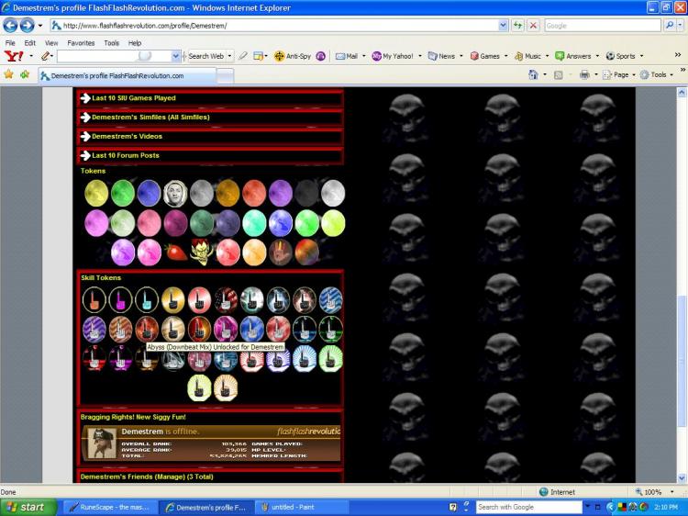The height and width of the screenshot is (516, 688).
Task: Open the File menu
Action: point(10,43)
